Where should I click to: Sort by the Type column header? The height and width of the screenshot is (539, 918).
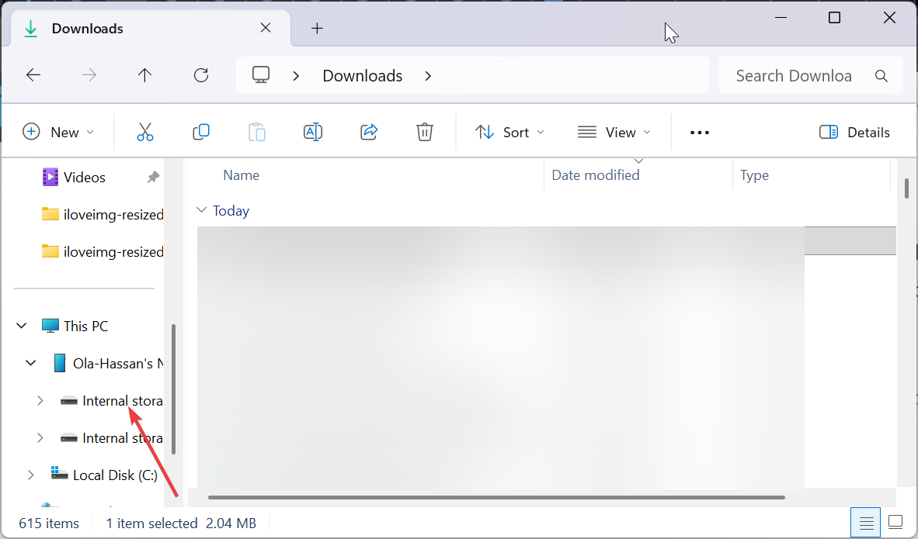click(x=754, y=174)
